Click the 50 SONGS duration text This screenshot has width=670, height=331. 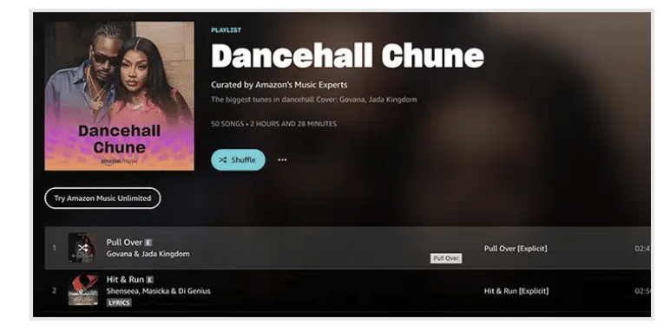pos(274,124)
